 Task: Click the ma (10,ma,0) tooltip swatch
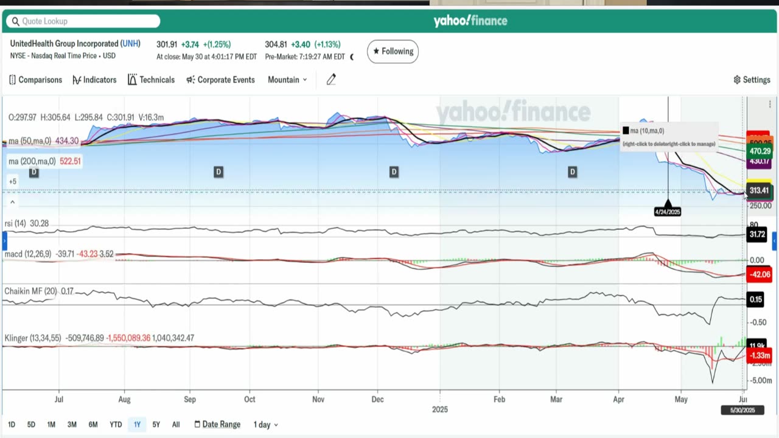626,131
